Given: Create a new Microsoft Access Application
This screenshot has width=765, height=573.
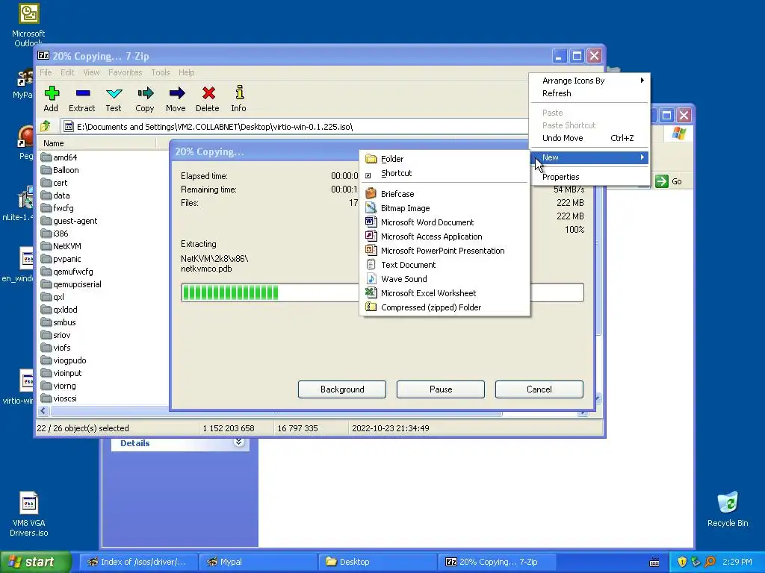Looking at the screenshot, I should 445,237.
